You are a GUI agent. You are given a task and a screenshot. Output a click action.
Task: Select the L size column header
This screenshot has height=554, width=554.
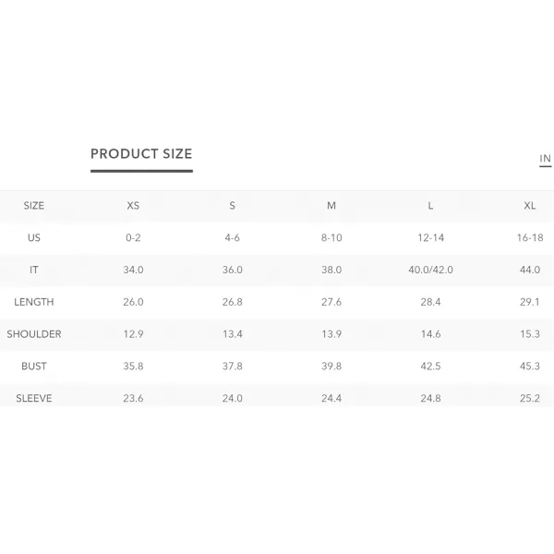[430, 206]
